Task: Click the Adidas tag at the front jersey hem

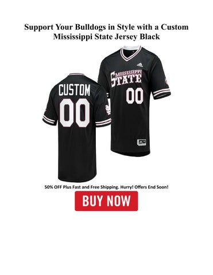Action: pos(141,143)
